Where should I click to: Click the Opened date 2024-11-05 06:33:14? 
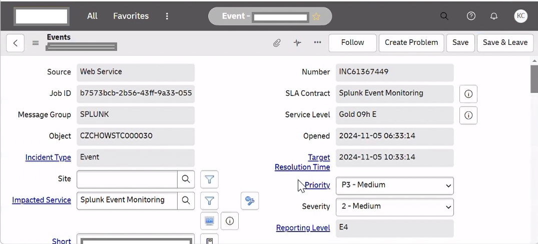[x=394, y=136]
